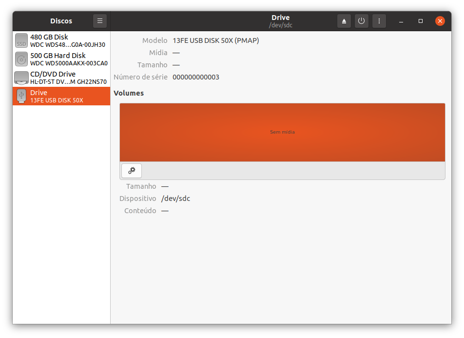The image size is (464, 338).
Task: Open drive options three-dot menu
Action: [379, 21]
